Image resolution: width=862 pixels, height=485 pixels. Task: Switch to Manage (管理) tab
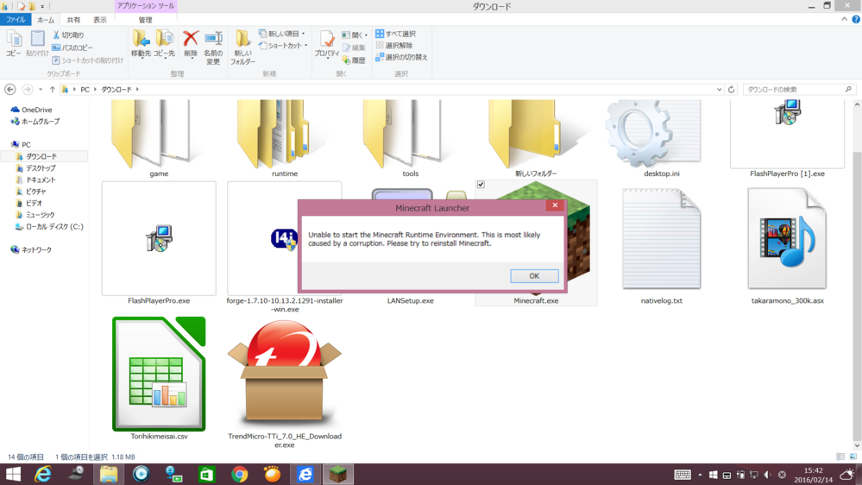point(145,20)
